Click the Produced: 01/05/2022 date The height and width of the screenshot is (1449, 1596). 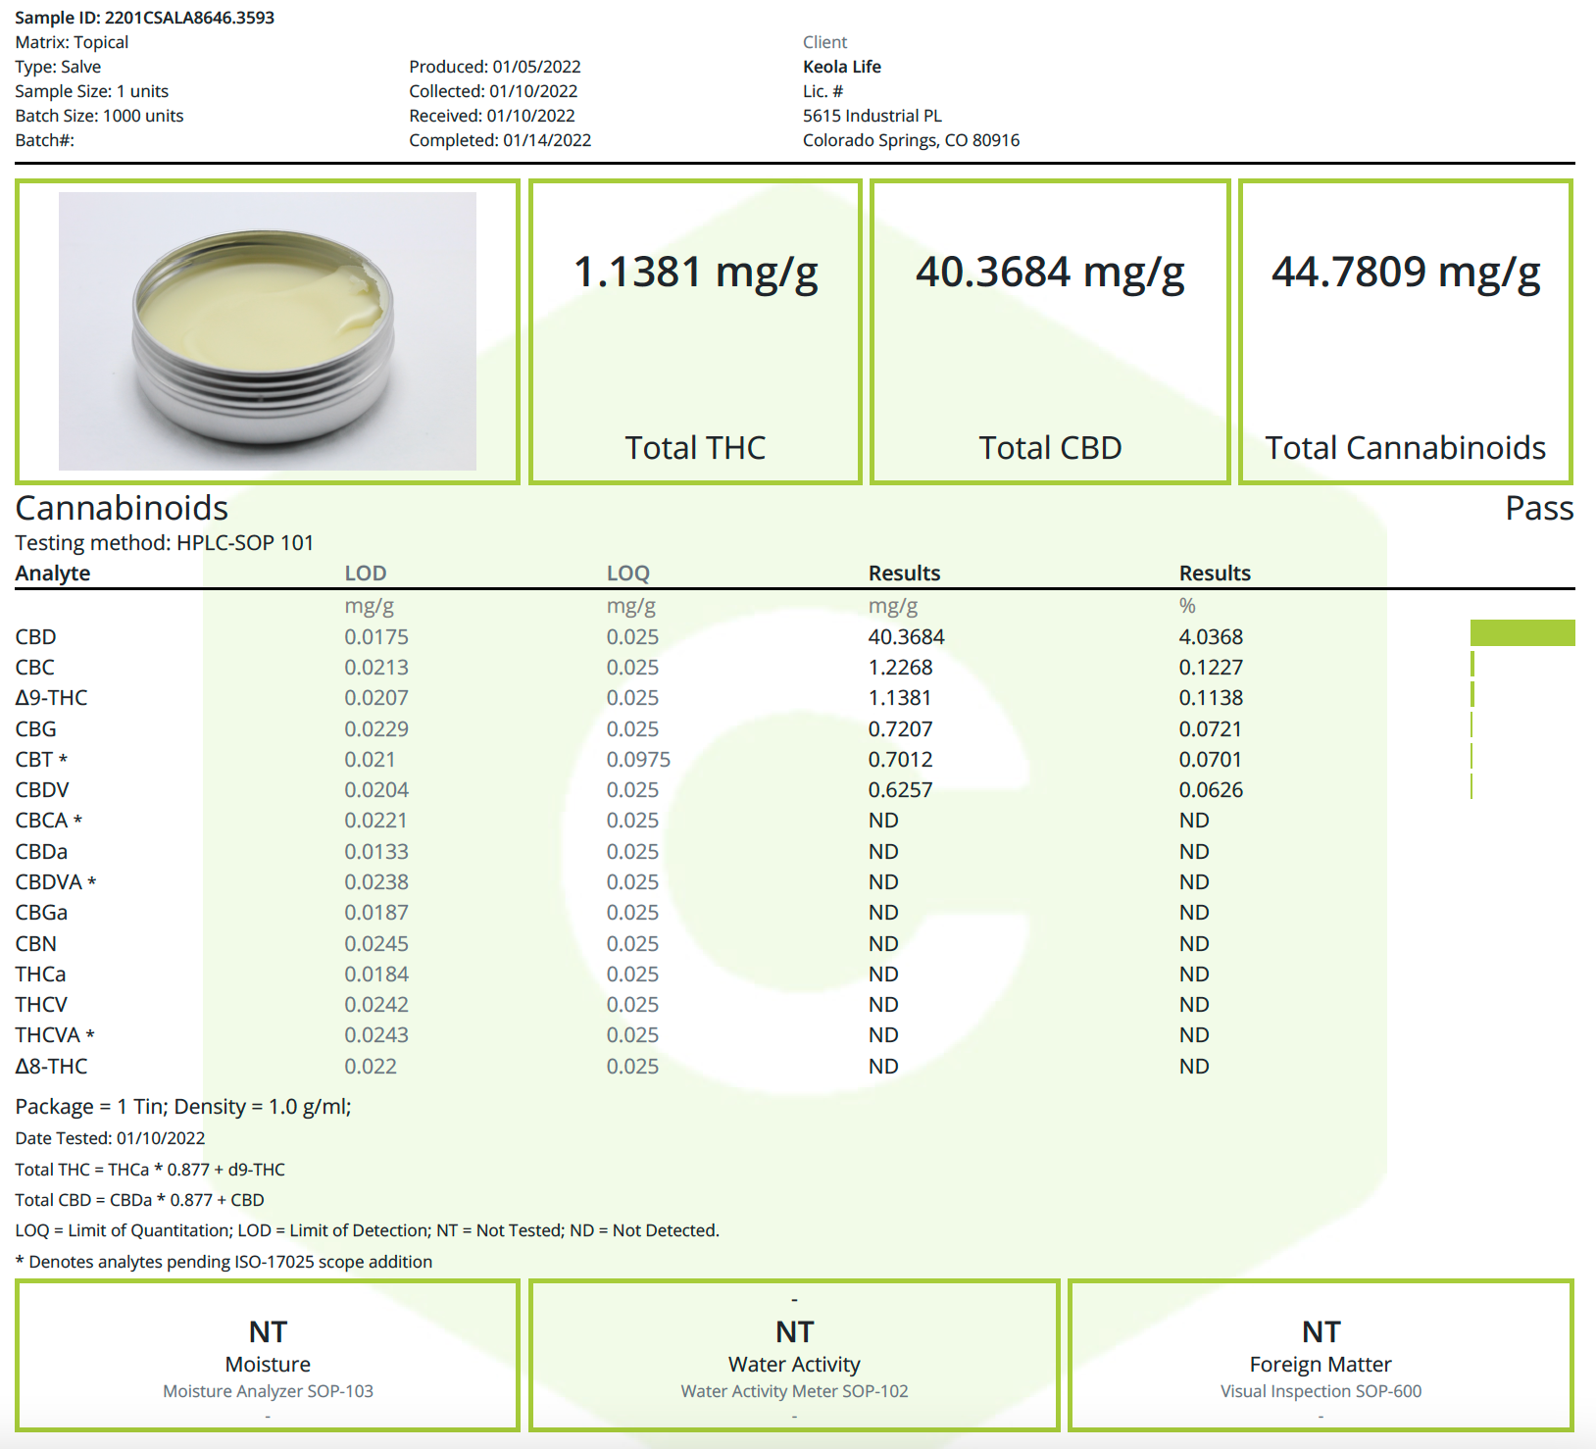pyautogui.click(x=495, y=67)
